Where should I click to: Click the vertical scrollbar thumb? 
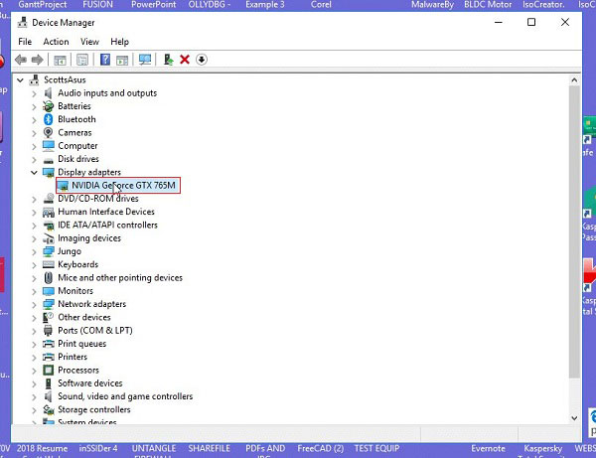coord(574,231)
